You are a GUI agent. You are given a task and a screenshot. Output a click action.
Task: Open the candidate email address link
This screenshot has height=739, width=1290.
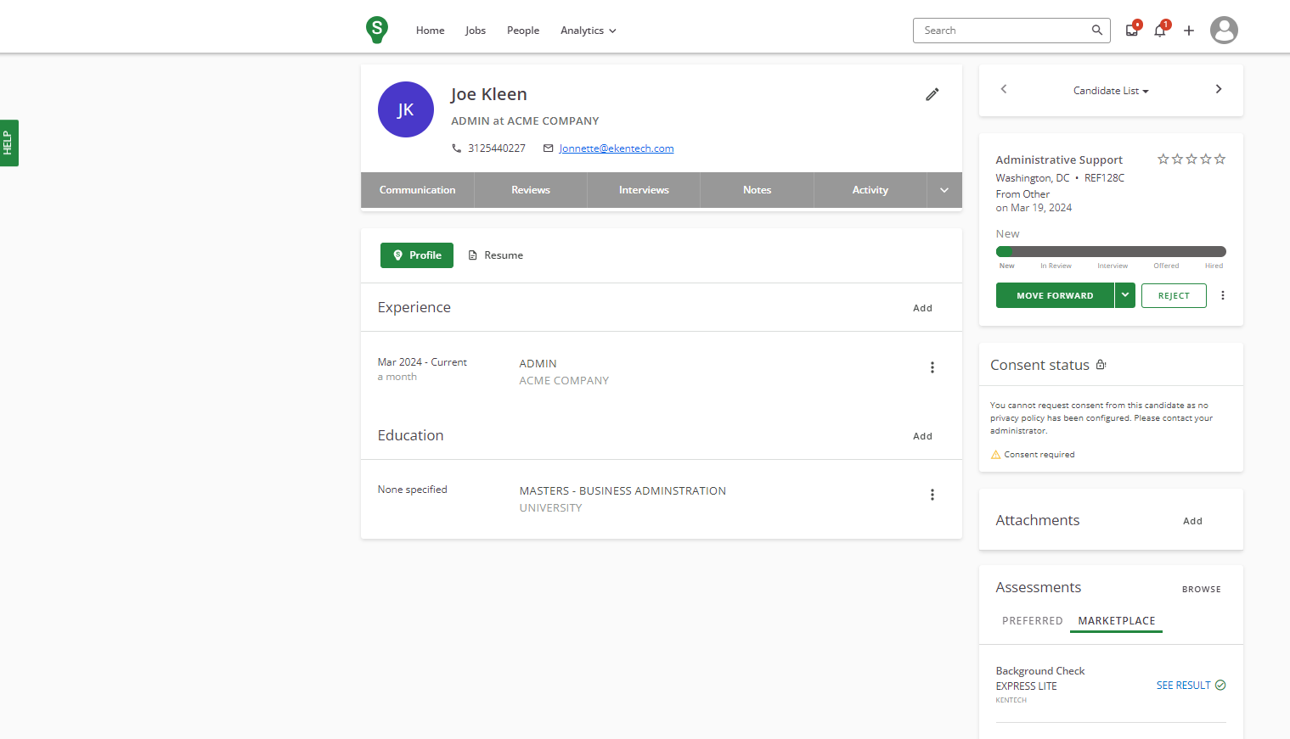(x=616, y=148)
